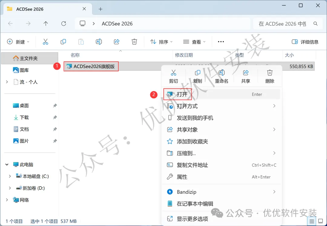Toggle the 详细信息 details pane
The width and height of the screenshot is (327, 226).
pyautogui.click(x=305, y=42)
